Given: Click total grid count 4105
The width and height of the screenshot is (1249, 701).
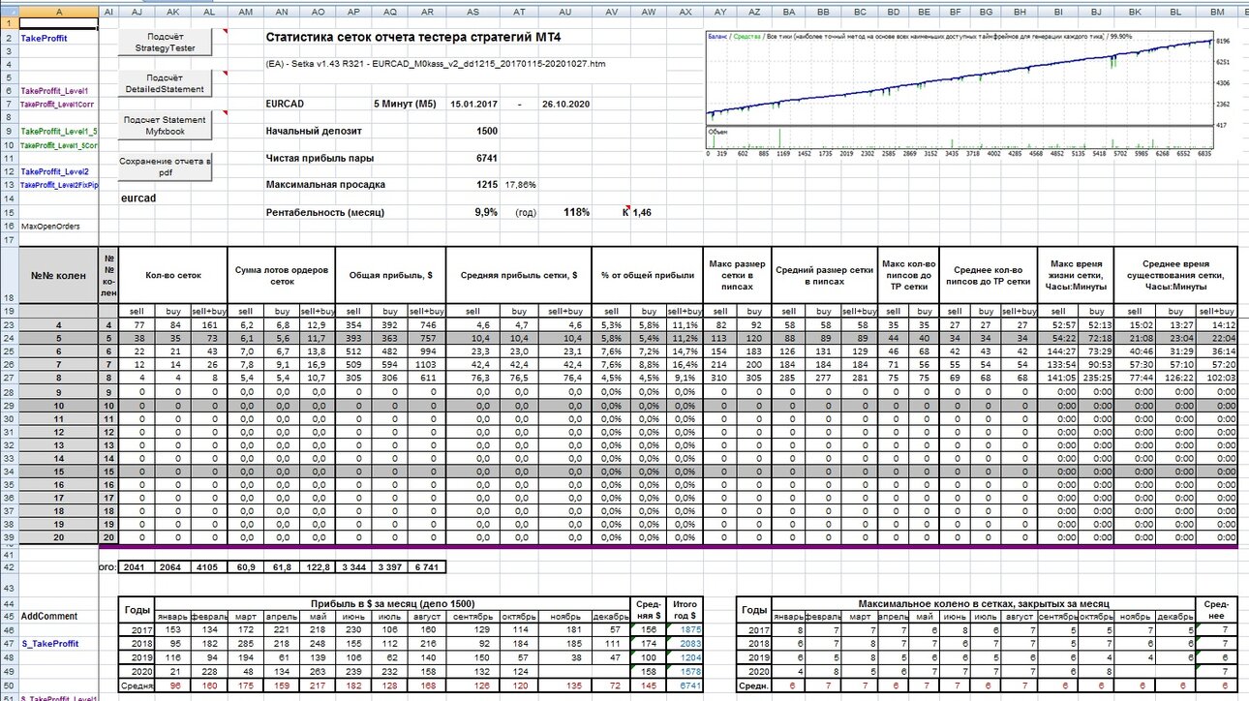Looking at the screenshot, I should tap(207, 566).
